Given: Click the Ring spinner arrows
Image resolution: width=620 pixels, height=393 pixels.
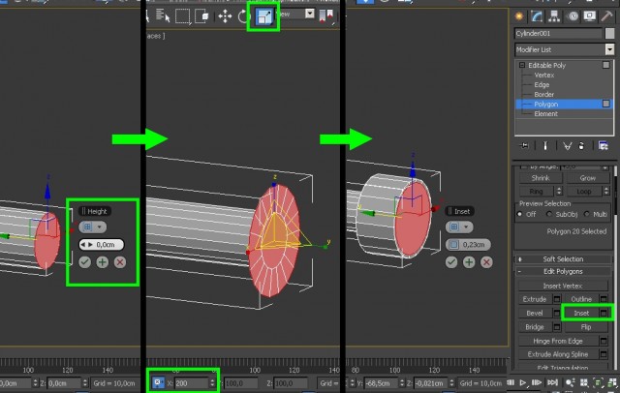Looking at the screenshot, I should point(559,191).
